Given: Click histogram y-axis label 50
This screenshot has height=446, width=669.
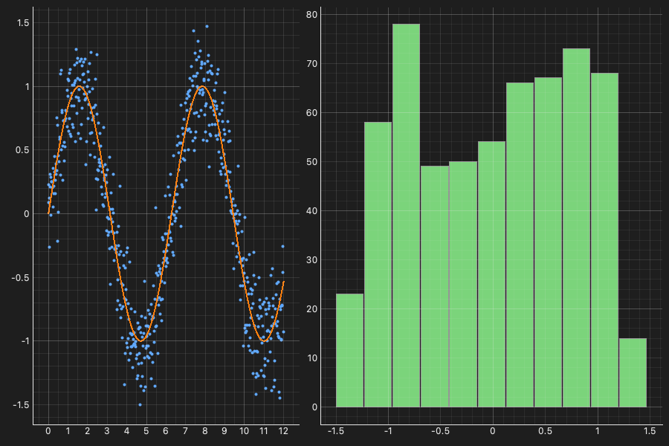Looking at the screenshot, I should tap(312, 162).
